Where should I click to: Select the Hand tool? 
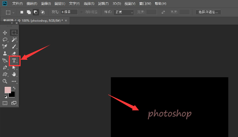pos(14,74)
